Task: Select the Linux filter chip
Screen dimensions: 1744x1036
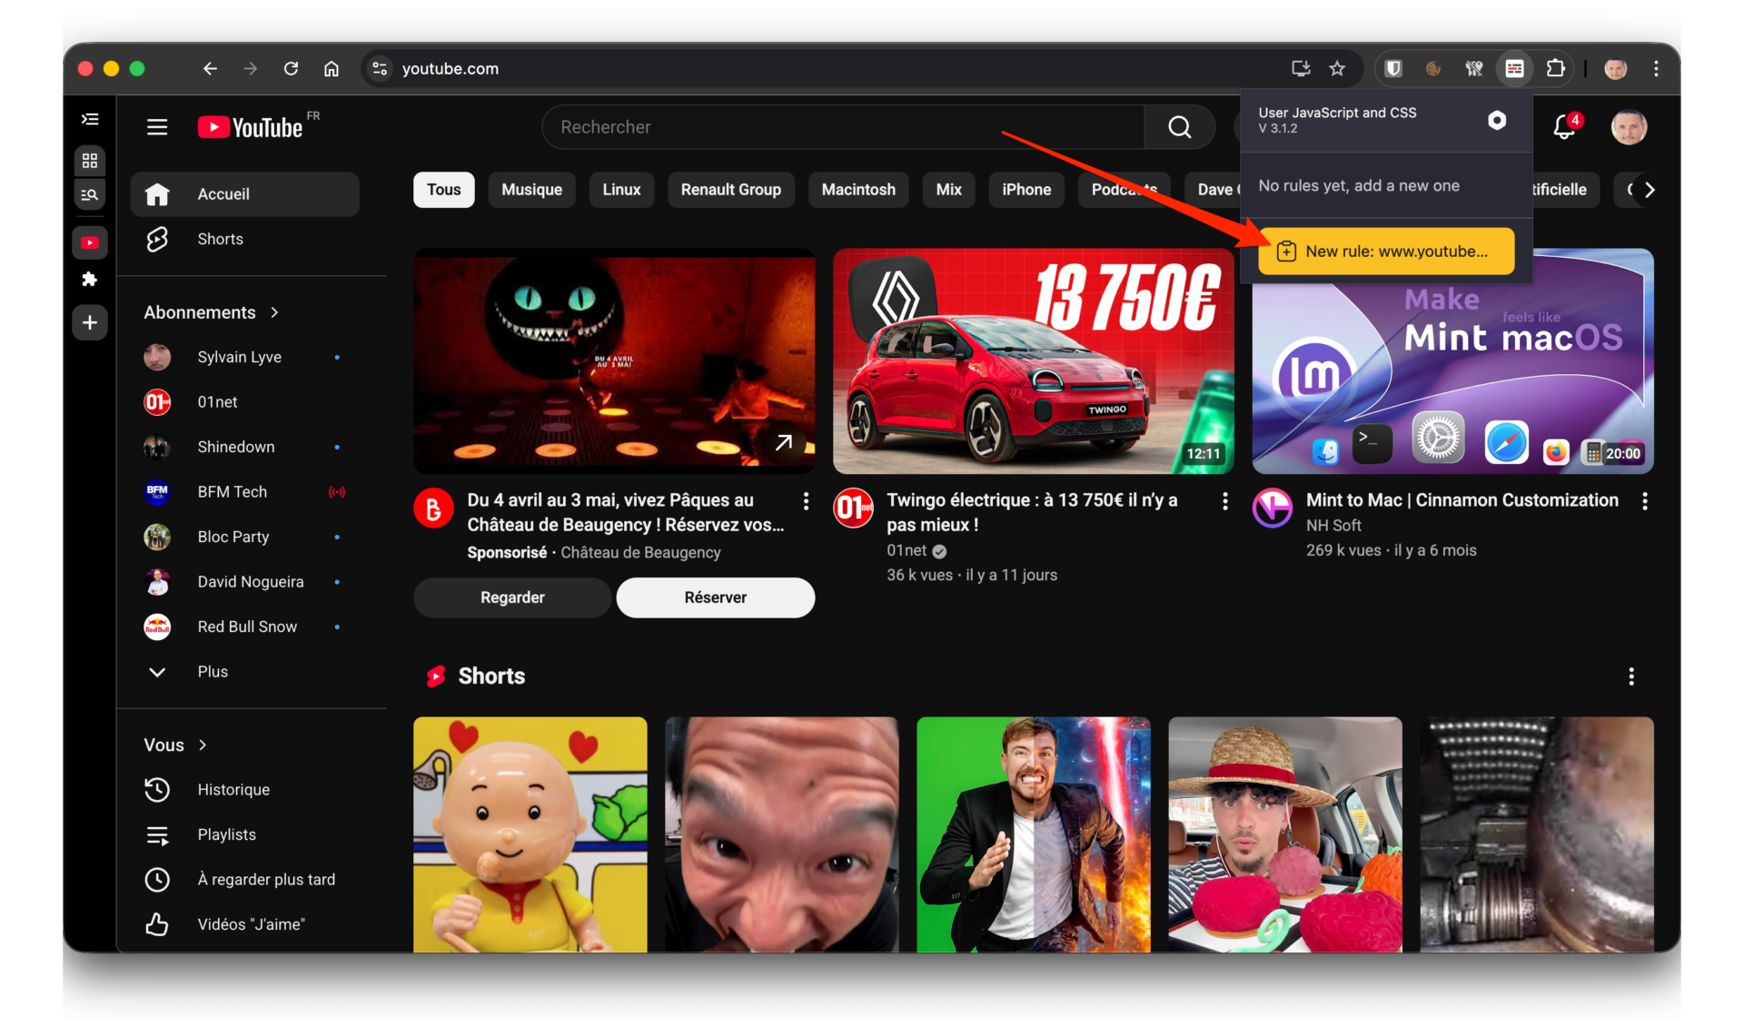Action: tap(621, 190)
